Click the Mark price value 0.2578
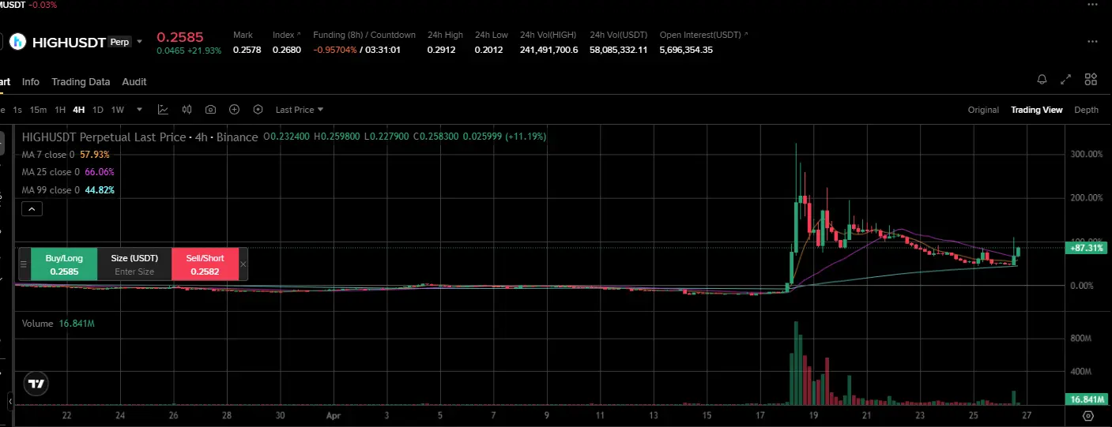 pyautogui.click(x=247, y=50)
